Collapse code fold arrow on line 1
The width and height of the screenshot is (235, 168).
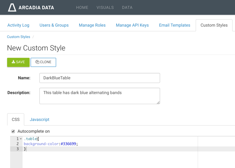click(21, 139)
